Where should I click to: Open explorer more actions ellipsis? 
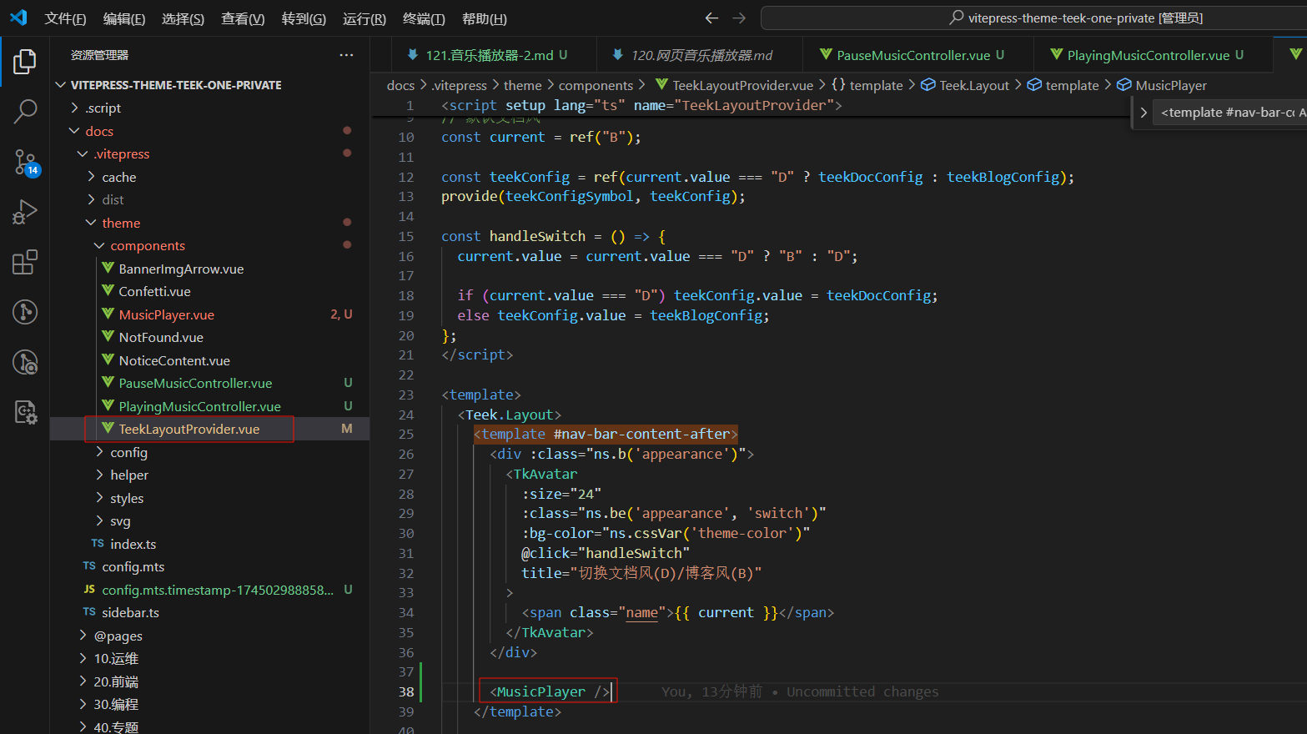(346, 55)
